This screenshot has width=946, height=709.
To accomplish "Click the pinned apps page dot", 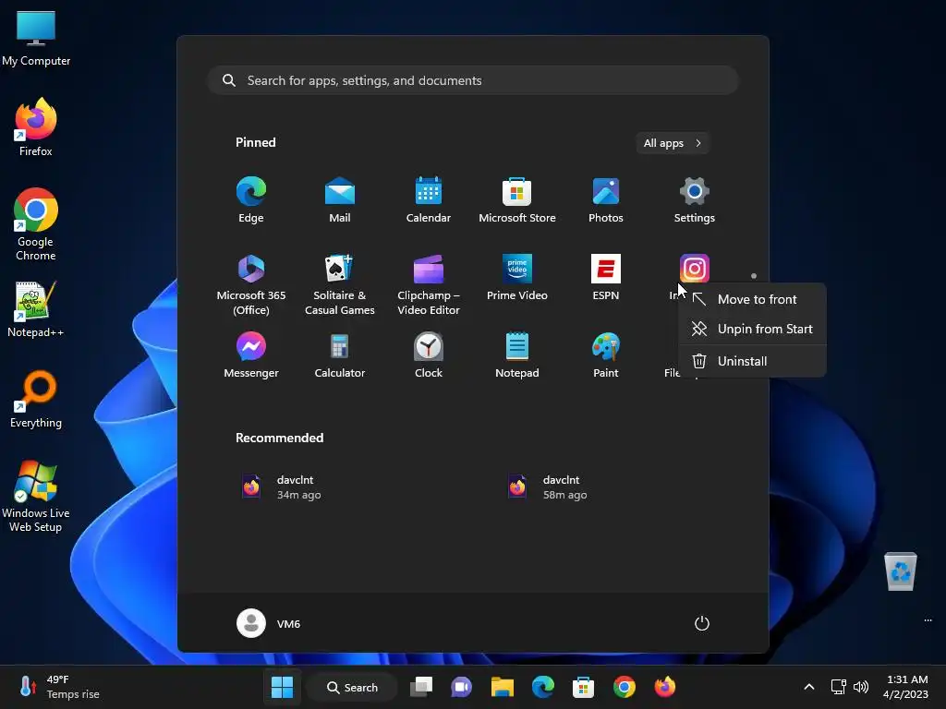I will (x=754, y=275).
